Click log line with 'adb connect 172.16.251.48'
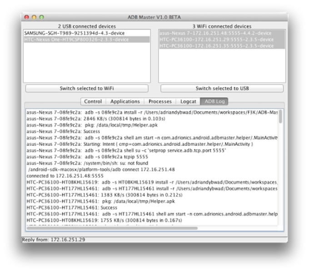 pyautogui.click(x=101, y=170)
